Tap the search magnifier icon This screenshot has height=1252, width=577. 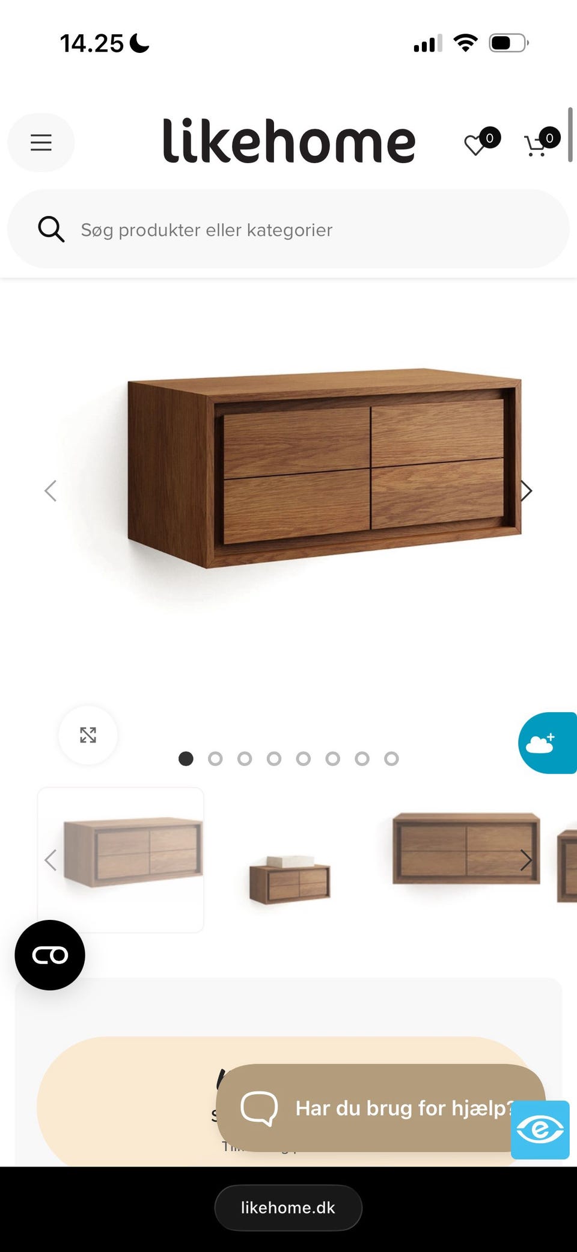(51, 229)
